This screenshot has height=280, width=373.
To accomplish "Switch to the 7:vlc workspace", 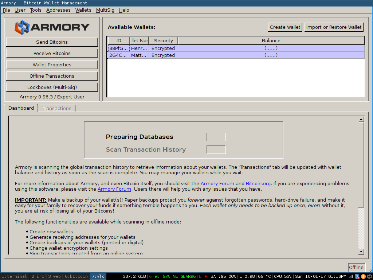I will pyautogui.click(x=98, y=276).
